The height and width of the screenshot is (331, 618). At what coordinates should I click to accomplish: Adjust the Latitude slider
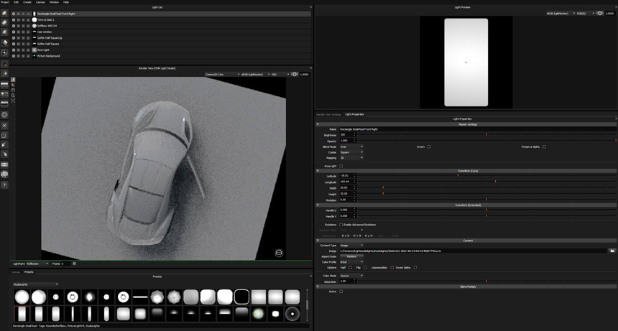[x=486, y=175]
